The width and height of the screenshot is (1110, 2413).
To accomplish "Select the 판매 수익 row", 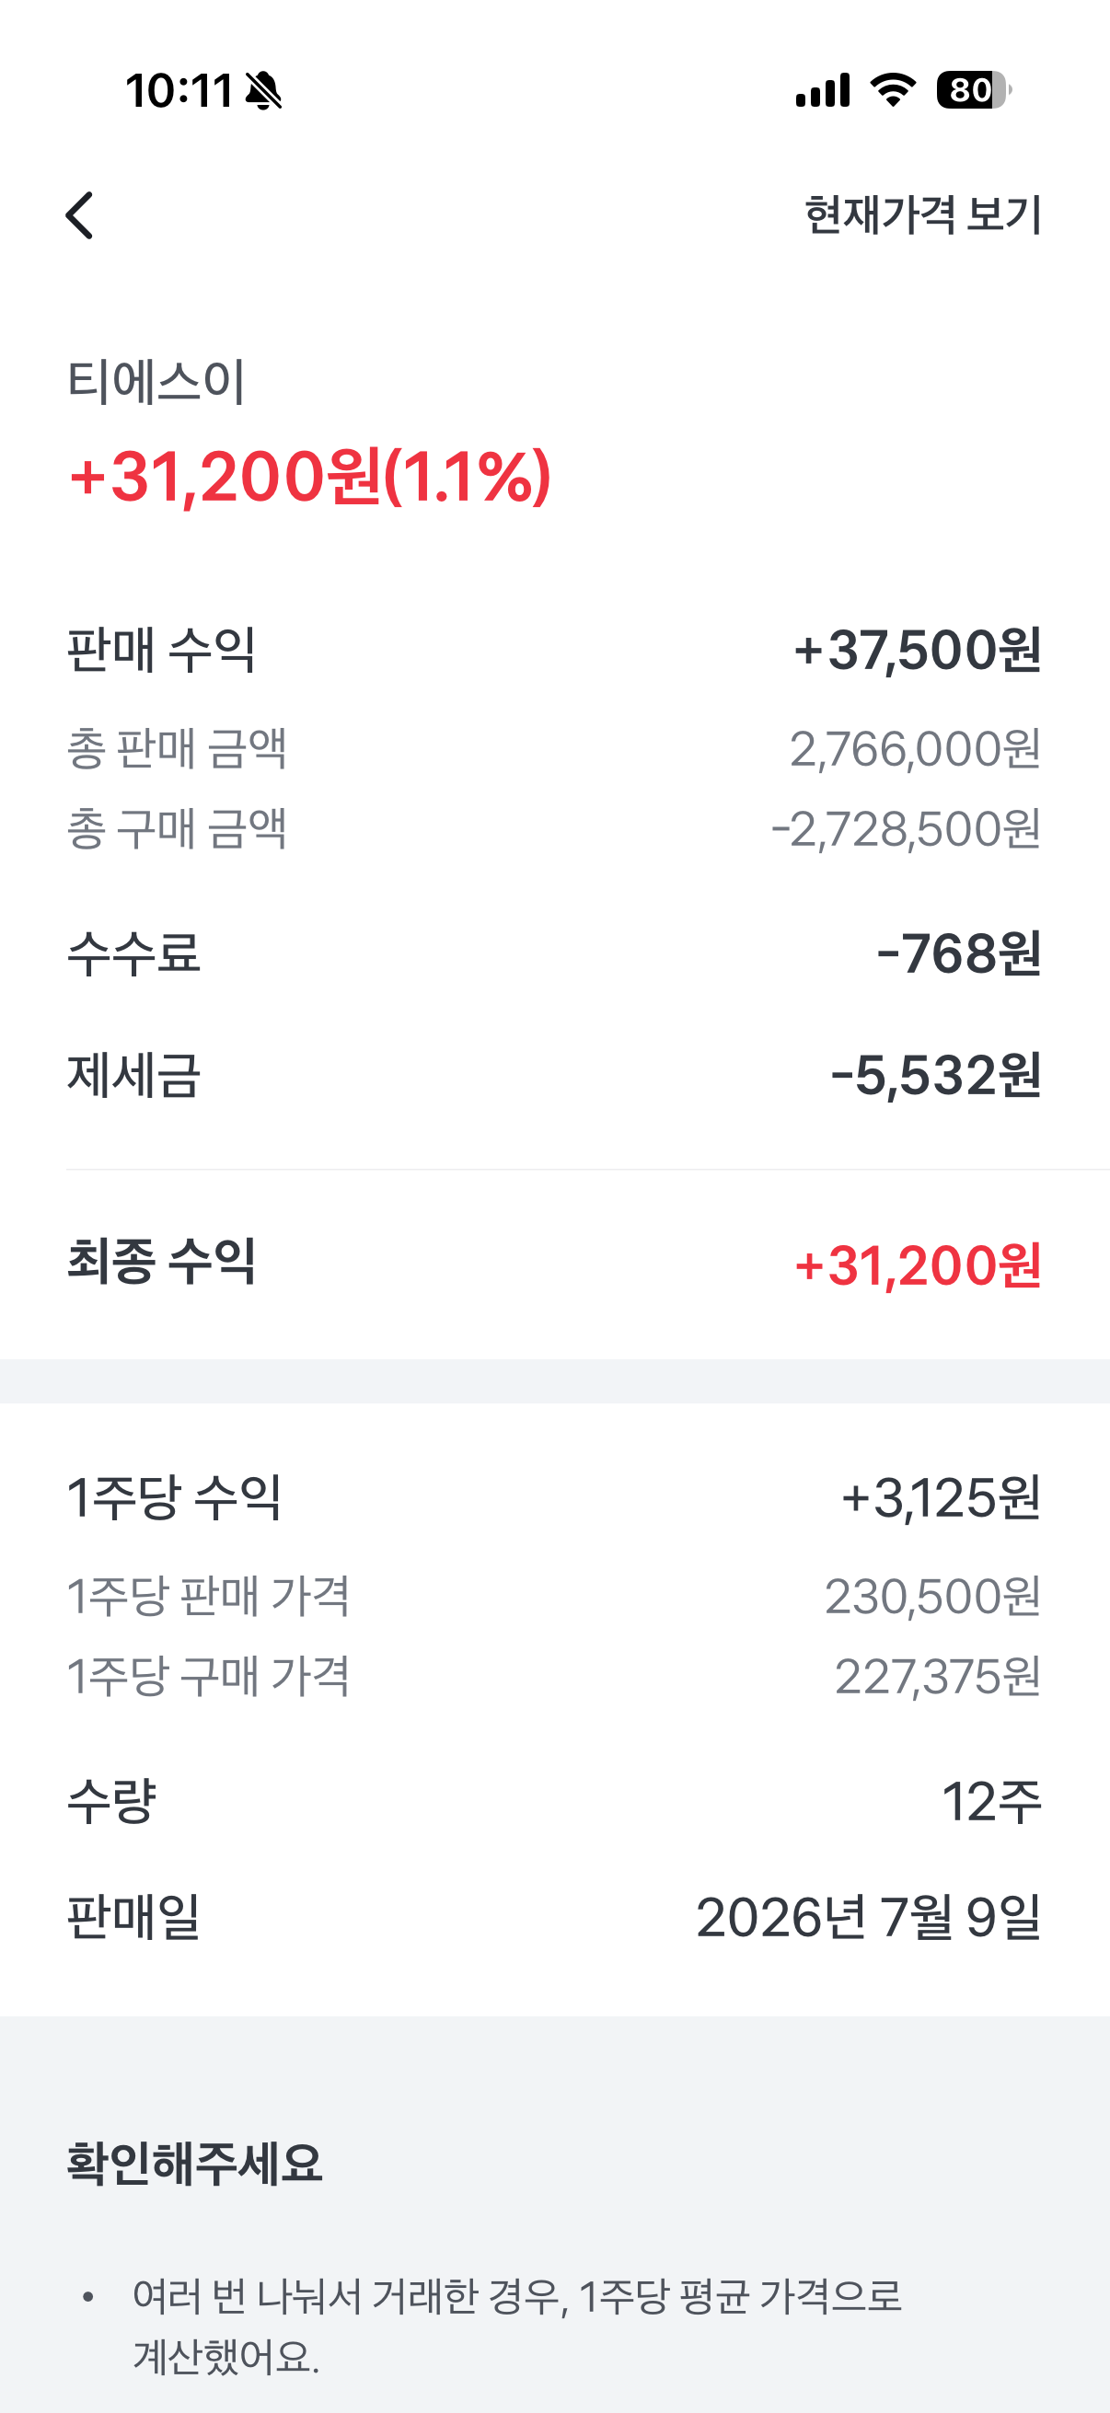I will click(x=554, y=649).
